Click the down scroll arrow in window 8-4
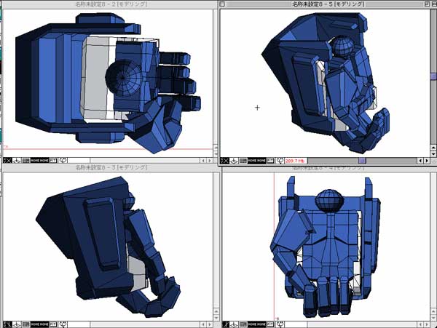437x328 pixels. (433, 317)
